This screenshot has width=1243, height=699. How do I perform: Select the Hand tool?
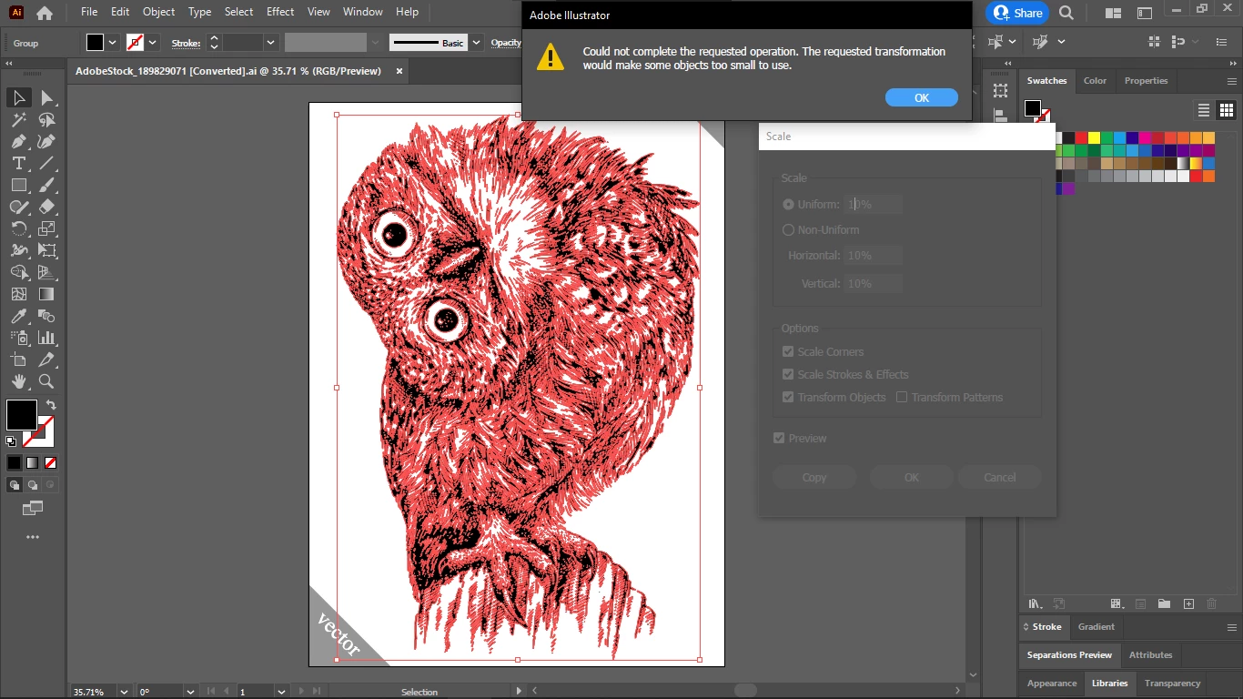(x=19, y=381)
